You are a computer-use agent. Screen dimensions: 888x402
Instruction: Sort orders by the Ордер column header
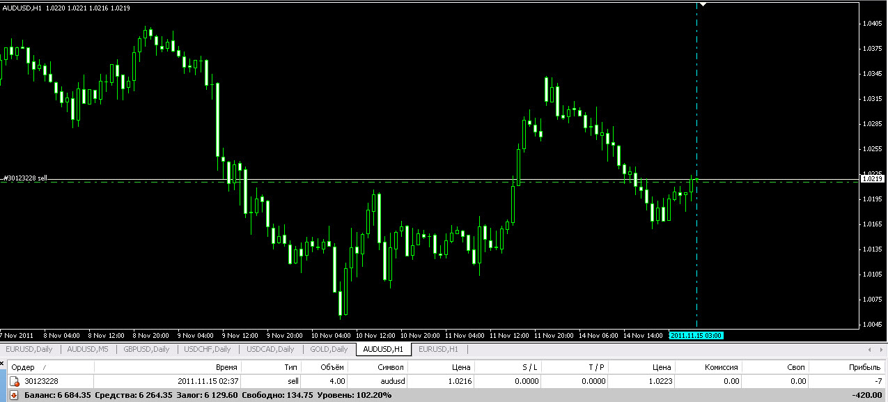50,366
